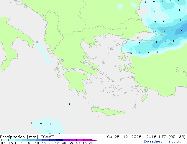
Task: Click the legend scale label "40"
Action: point(78,143)
